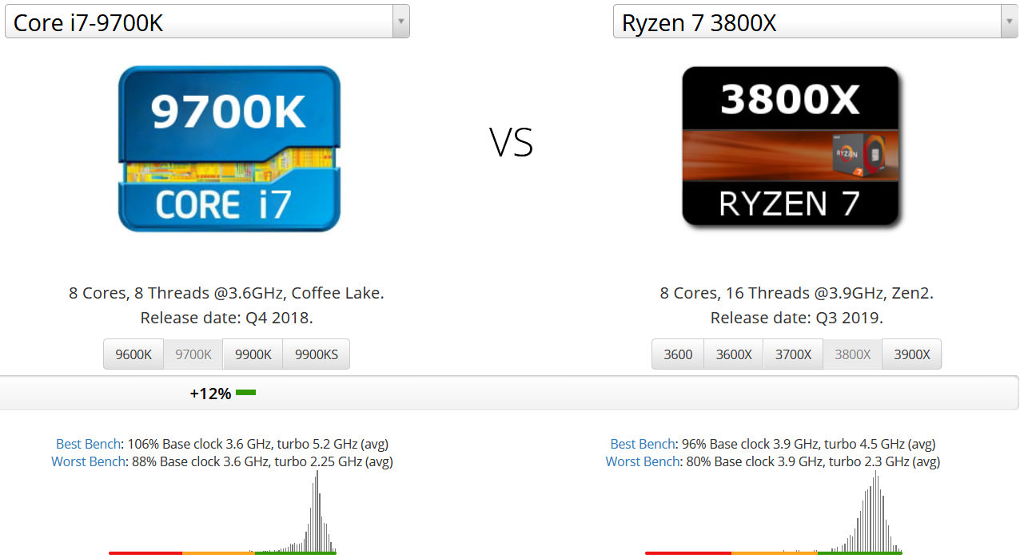Open the Best Bench link for the 9700K

pos(88,444)
